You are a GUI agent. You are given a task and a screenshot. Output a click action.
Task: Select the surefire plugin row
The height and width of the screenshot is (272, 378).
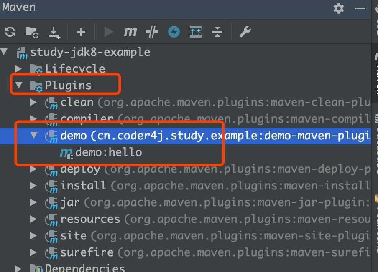pos(186,252)
